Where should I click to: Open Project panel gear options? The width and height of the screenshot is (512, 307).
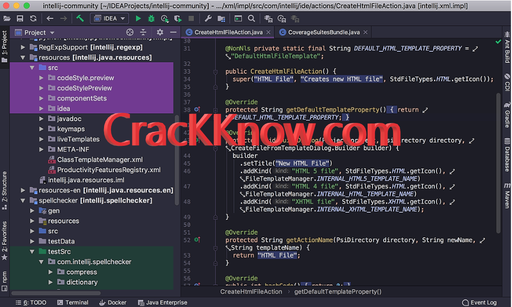(160, 32)
